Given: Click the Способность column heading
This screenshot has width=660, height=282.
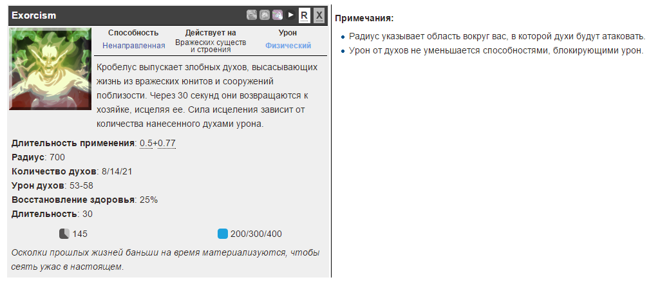Looking at the screenshot, I should click(133, 33).
